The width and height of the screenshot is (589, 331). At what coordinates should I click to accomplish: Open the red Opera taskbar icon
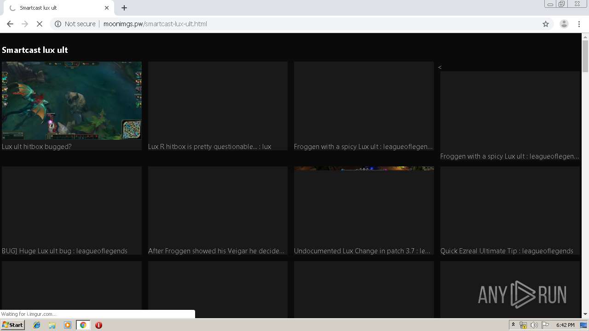click(98, 325)
